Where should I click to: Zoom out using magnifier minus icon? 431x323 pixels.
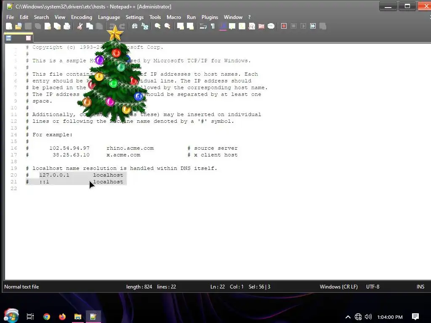click(168, 26)
